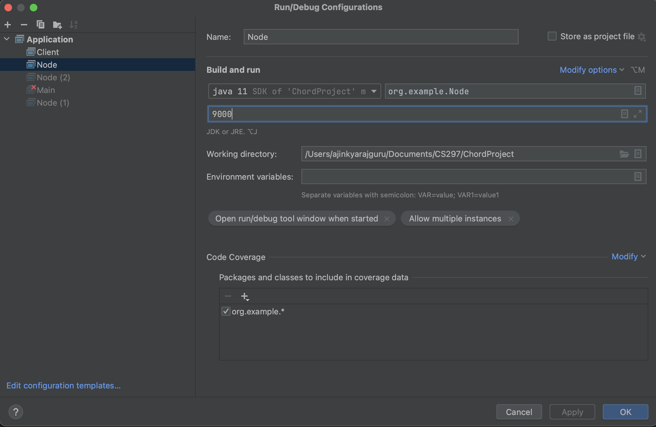Enable Store as project file checkbox

click(x=552, y=36)
